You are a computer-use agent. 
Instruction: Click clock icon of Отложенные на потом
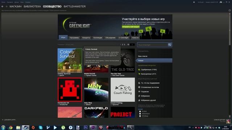[x=139, y=87]
